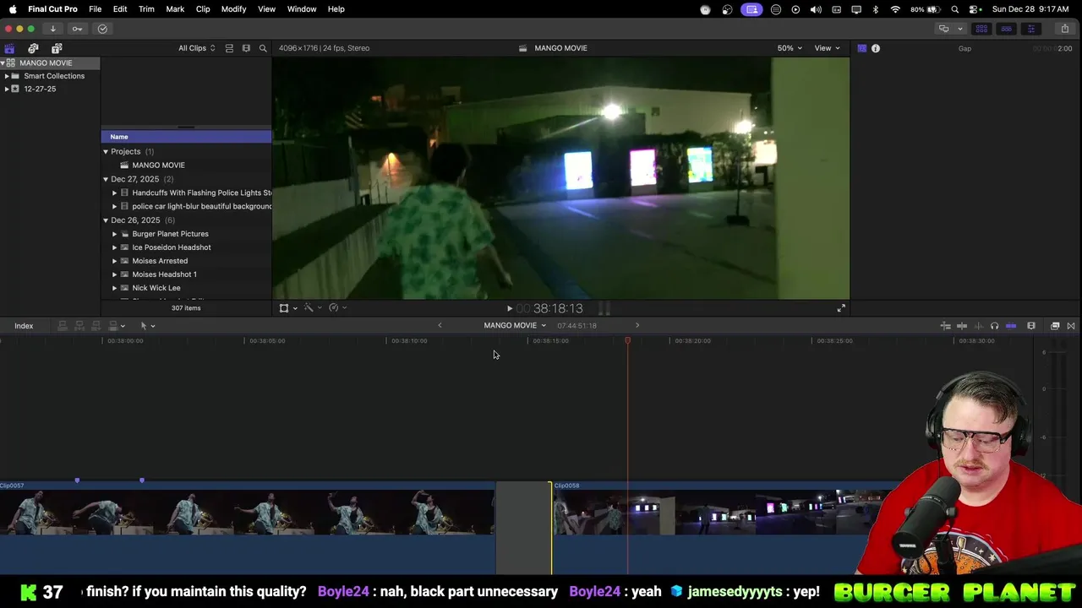Click the Wi-Fi status icon

[x=895, y=9]
